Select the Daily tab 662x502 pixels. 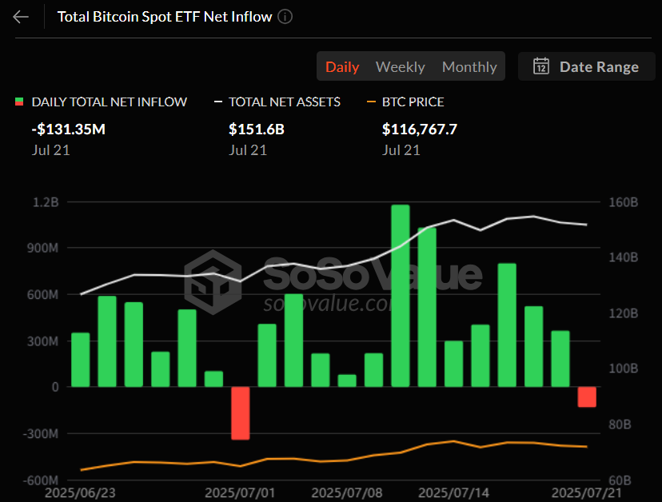342,67
